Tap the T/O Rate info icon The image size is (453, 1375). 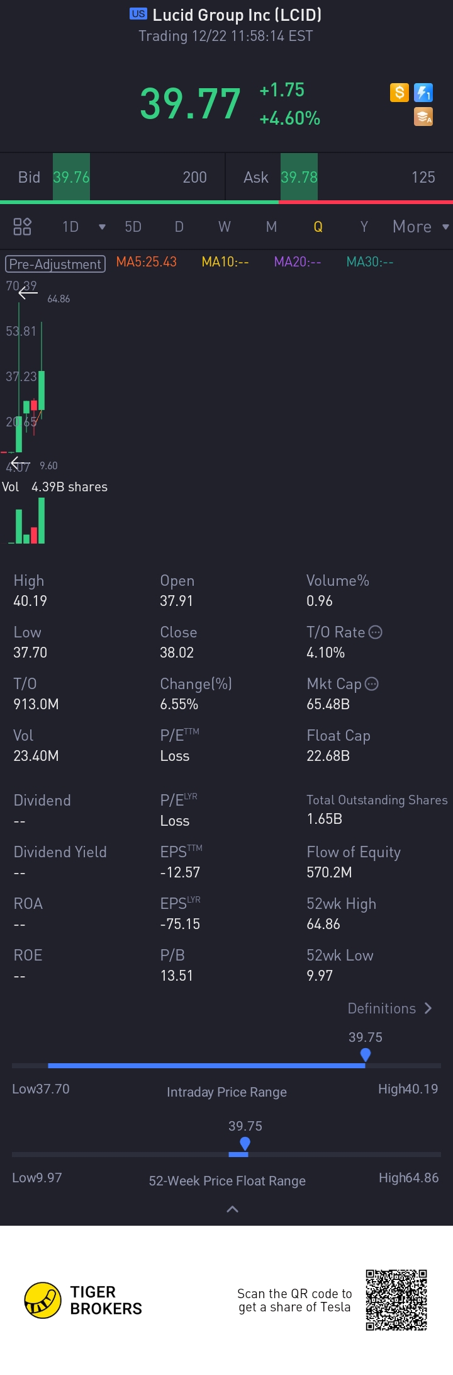375,632
